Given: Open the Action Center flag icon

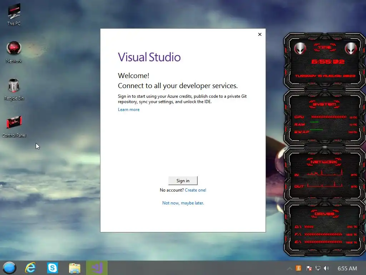Looking at the screenshot, I should [x=309, y=268].
